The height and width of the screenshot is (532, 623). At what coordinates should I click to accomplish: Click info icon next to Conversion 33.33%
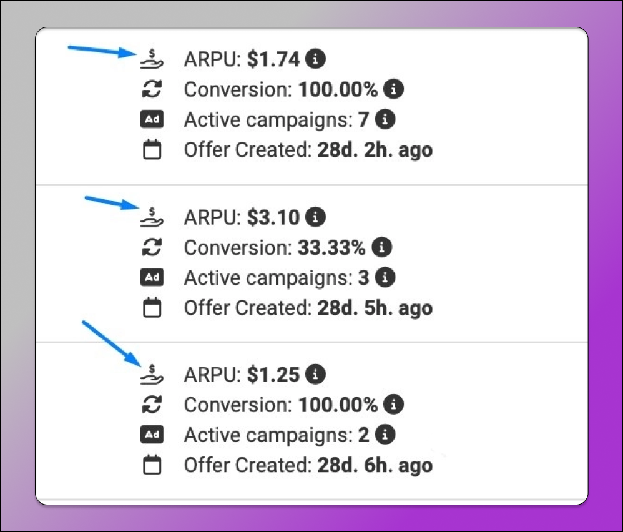click(381, 248)
